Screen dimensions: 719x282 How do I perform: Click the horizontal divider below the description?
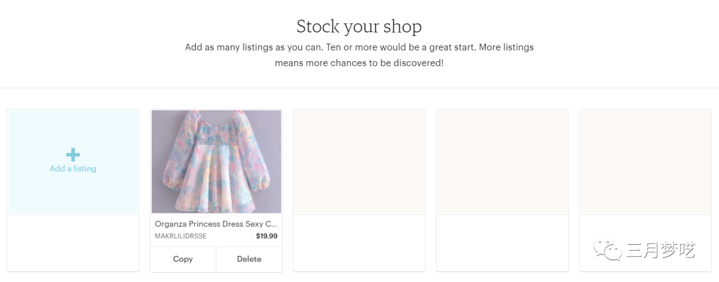(359, 88)
